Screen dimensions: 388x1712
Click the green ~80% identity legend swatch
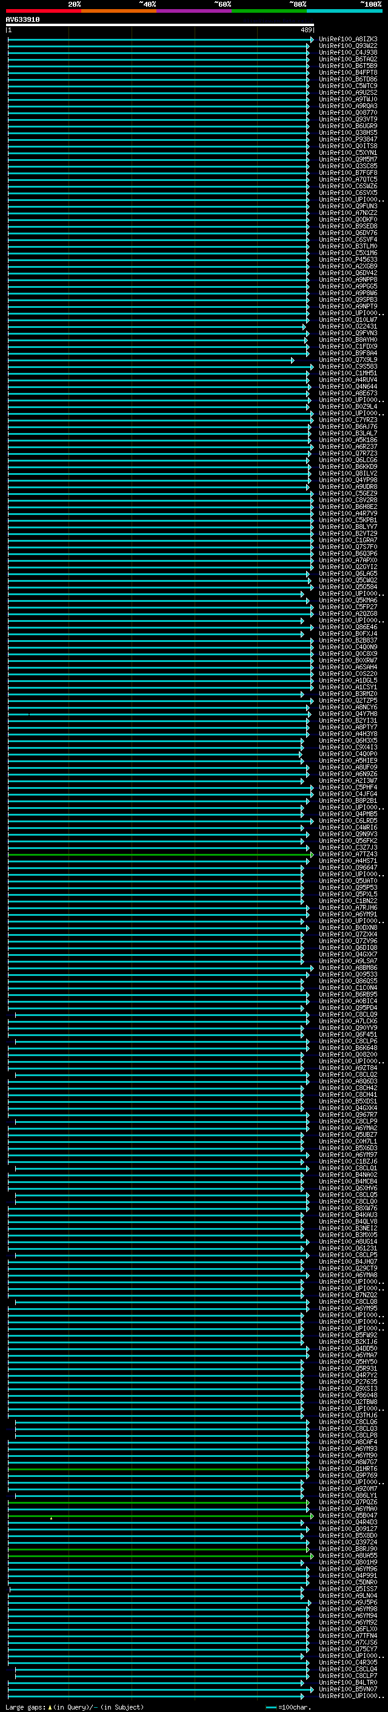point(269,11)
